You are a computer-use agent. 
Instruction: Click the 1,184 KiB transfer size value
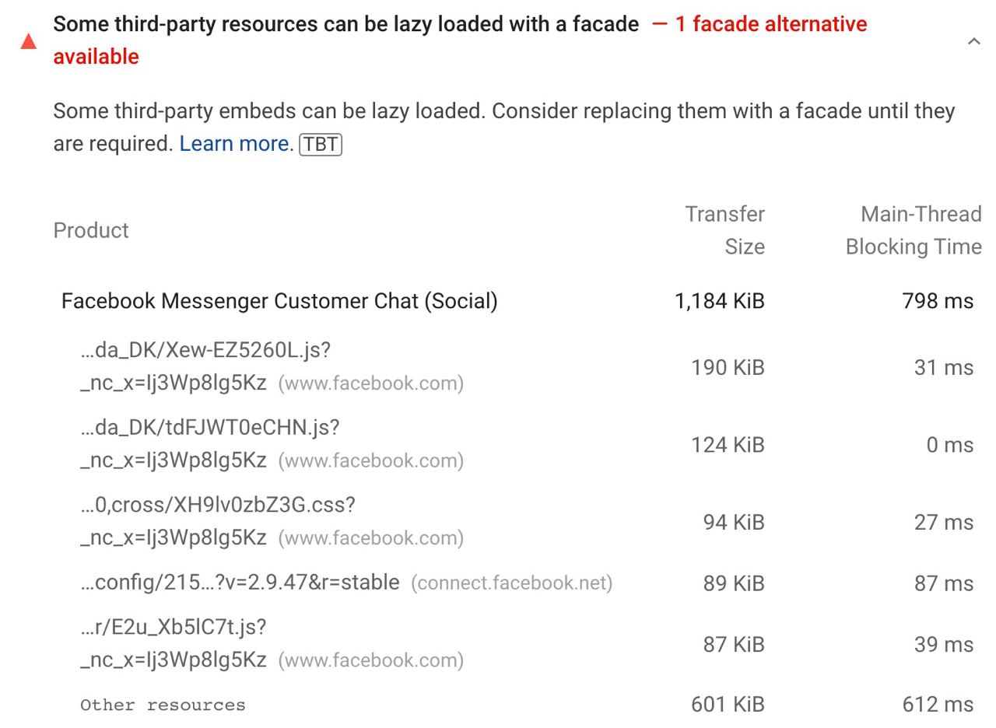click(x=720, y=301)
